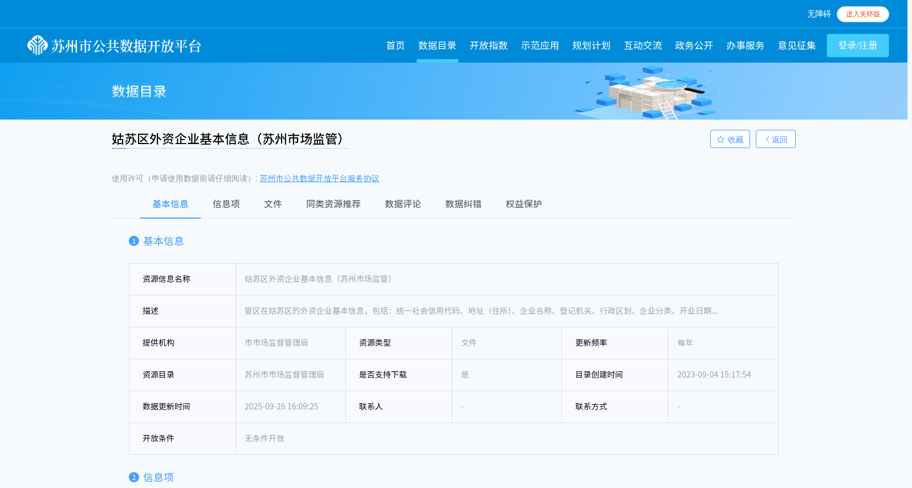
Task: Click the 基本信息 section heading
Action: tap(164, 241)
